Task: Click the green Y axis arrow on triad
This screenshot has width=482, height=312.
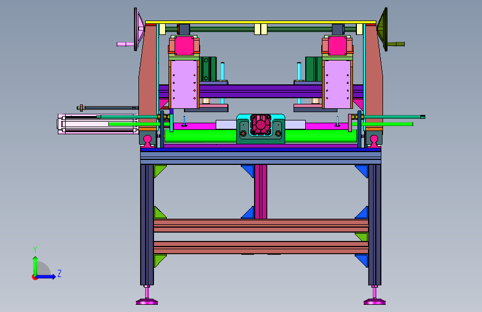Action: coord(36,265)
